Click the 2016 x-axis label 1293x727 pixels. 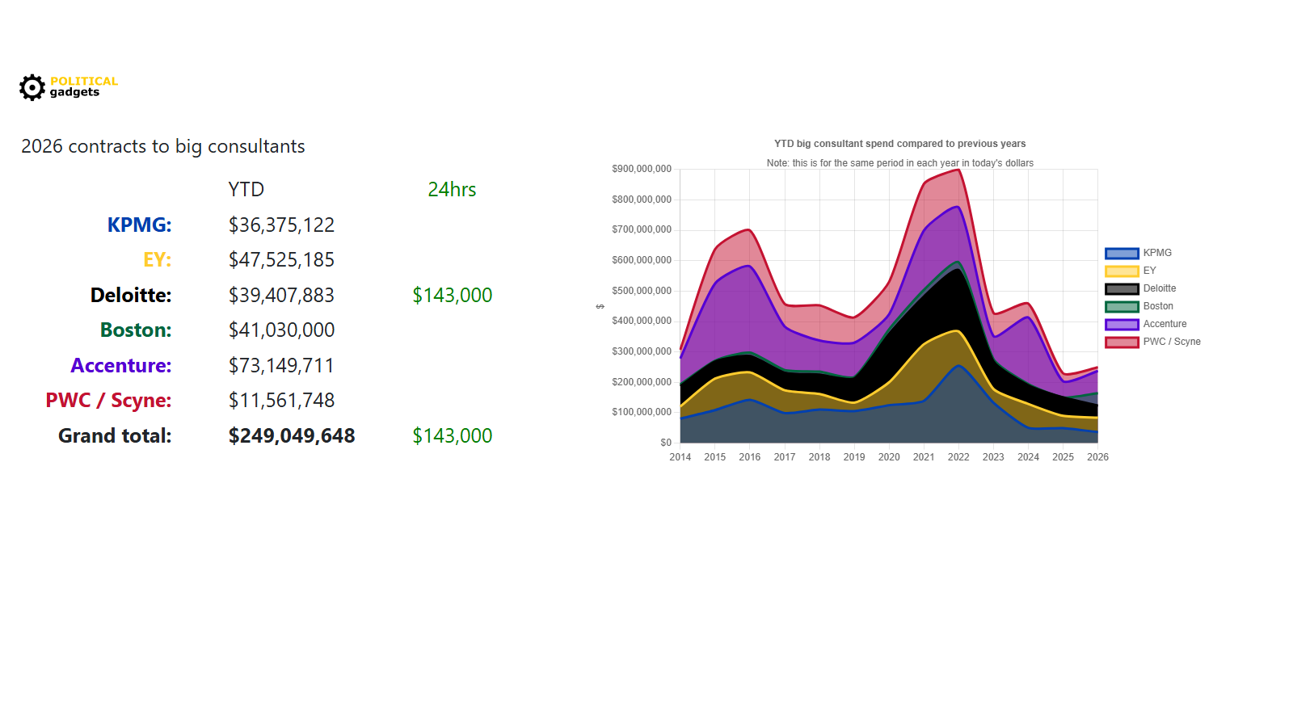749,457
